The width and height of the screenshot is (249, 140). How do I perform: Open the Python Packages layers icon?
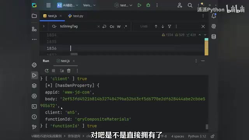[x=34, y=86]
